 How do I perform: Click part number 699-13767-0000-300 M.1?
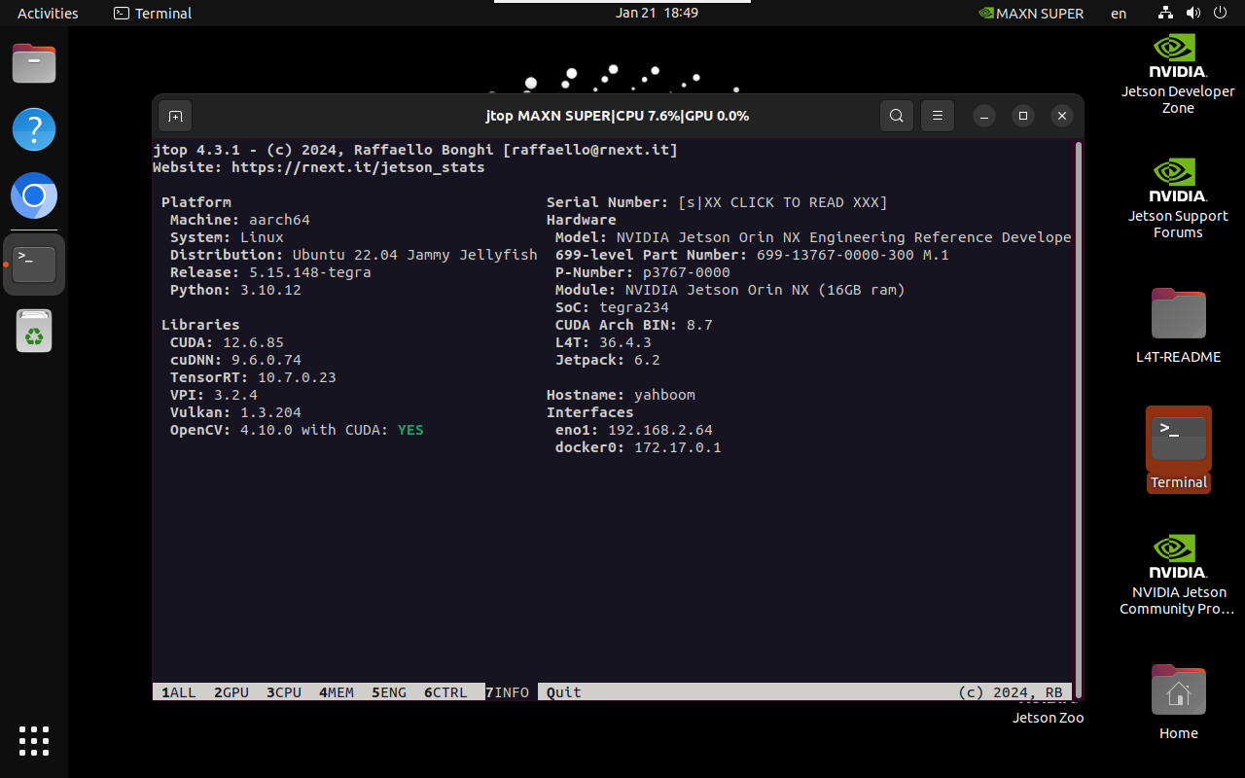(x=853, y=255)
